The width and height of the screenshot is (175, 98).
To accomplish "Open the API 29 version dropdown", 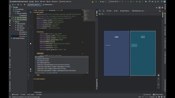I will click(116, 11).
